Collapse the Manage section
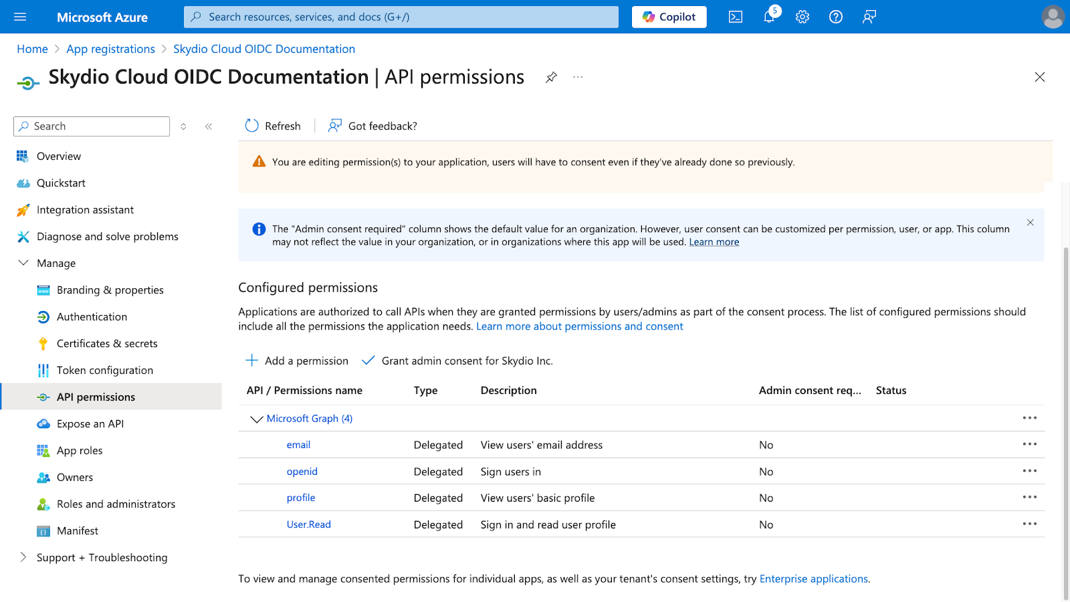Image resolution: width=1070 pixels, height=602 pixels. 23,263
